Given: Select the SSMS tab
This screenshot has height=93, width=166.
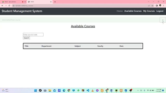Looking at the screenshot, I should 40,2.
